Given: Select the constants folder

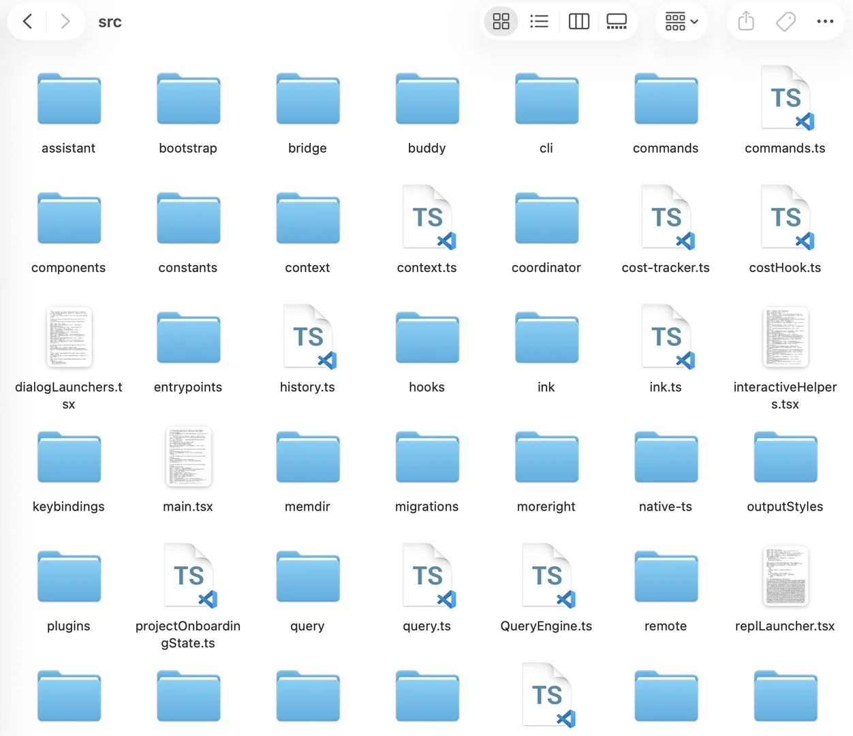Looking at the screenshot, I should click(x=188, y=218).
